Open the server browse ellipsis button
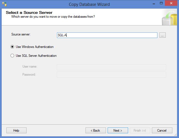Viewport: 179px width, 138px height. (162, 35)
